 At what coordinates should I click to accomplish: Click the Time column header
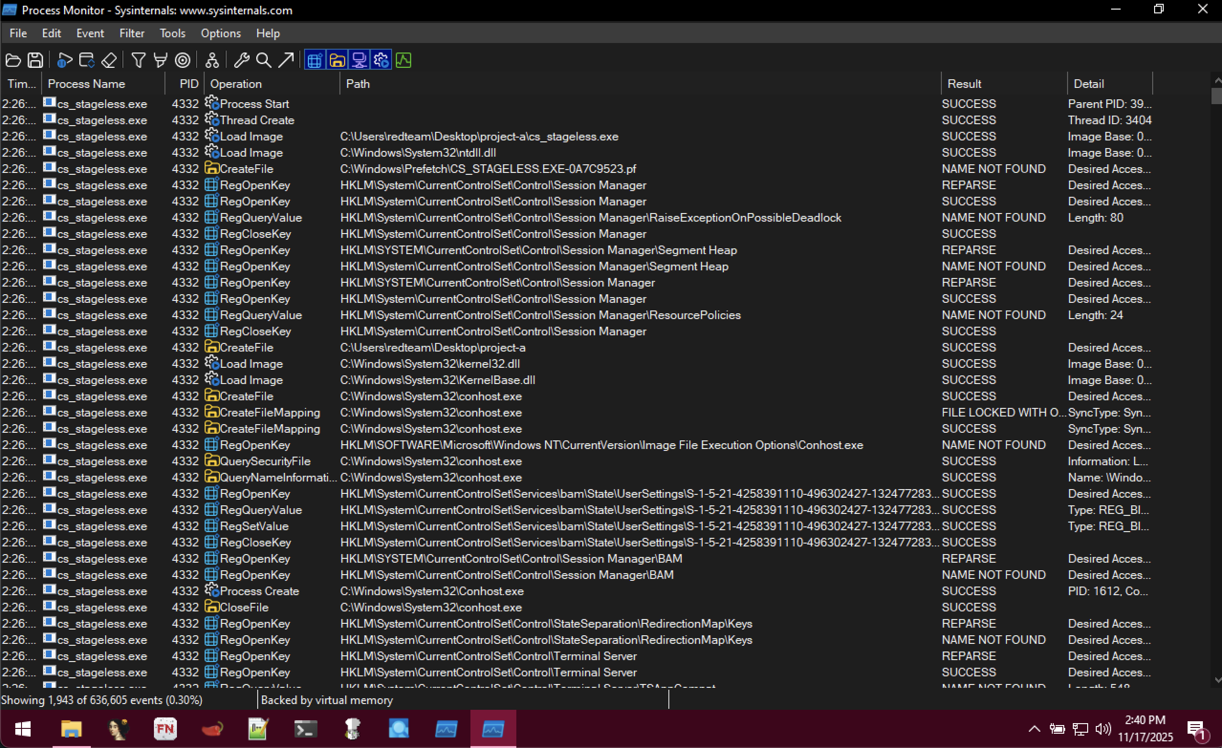pyautogui.click(x=21, y=84)
